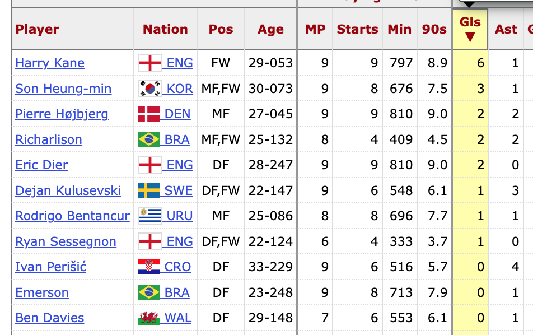Sort by the 90s column header
Viewport: 533px width, 335px height.
tap(435, 29)
